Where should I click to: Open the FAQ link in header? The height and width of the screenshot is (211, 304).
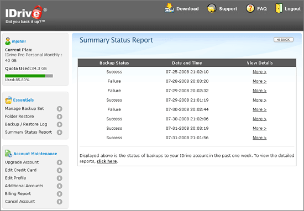click(x=262, y=9)
